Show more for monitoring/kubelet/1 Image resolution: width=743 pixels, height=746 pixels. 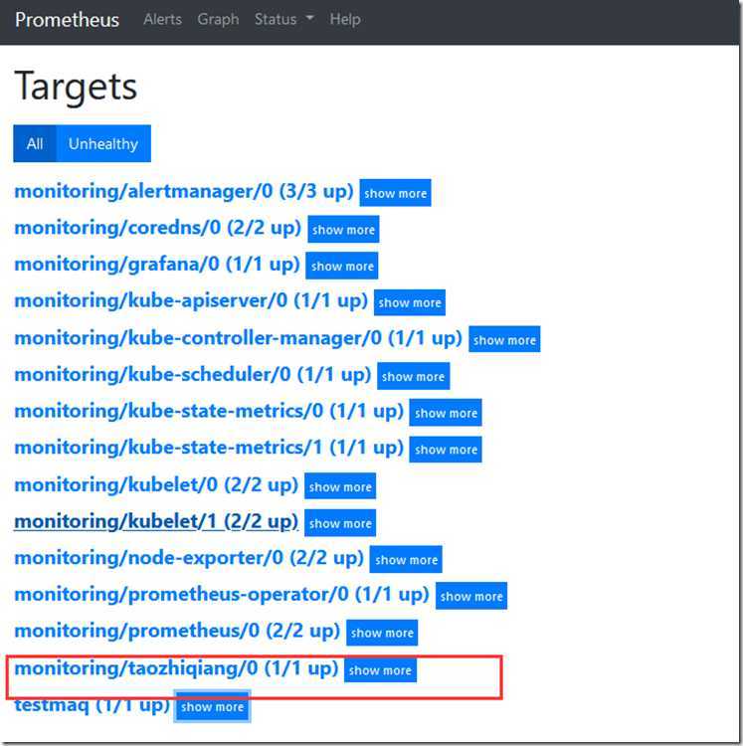pos(340,523)
